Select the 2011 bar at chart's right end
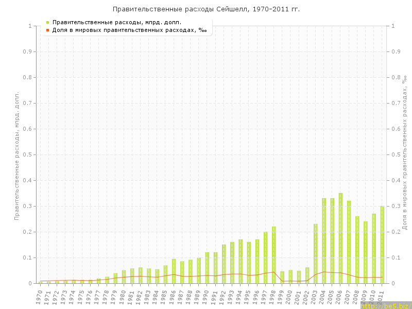412x309 pixels. pos(382,245)
